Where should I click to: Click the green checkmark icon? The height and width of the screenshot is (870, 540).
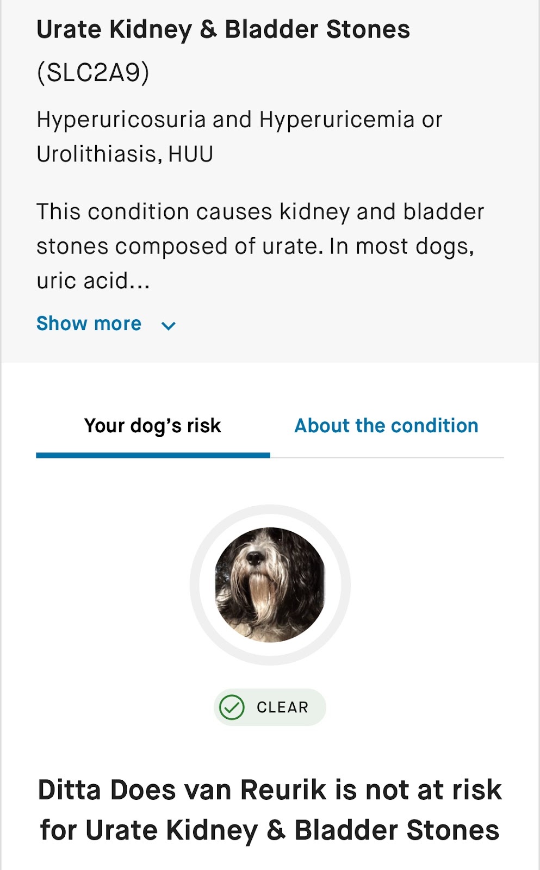(x=232, y=707)
